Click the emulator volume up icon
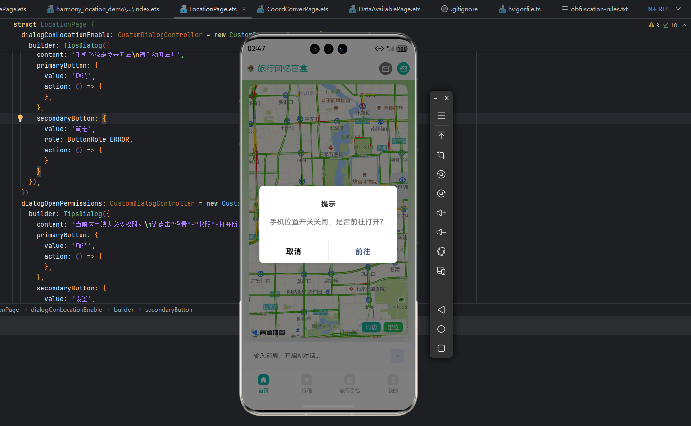Image resolution: width=691 pixels, height=426 pixels. pos(441,213)
